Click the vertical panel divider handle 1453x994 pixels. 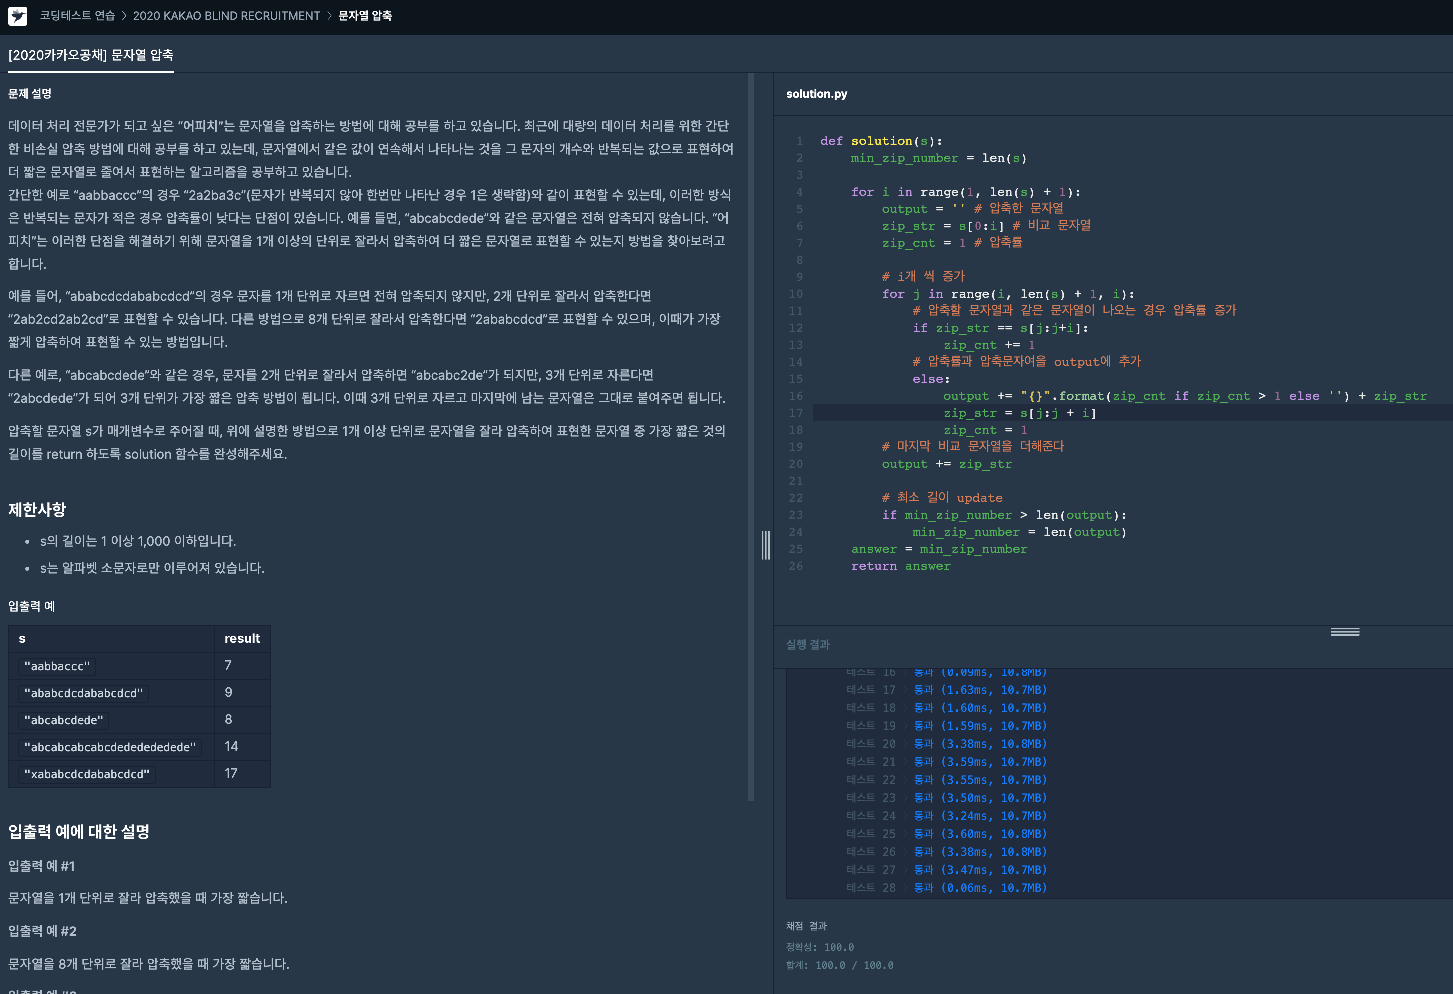pos(765,545)
